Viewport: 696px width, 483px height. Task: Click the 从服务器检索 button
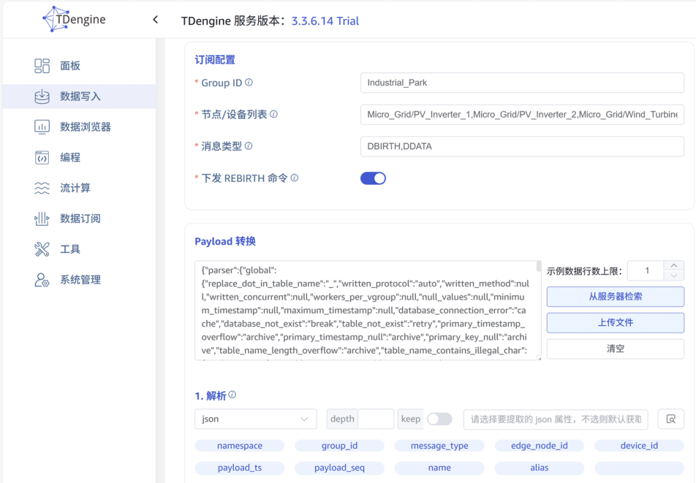[614, 296]
